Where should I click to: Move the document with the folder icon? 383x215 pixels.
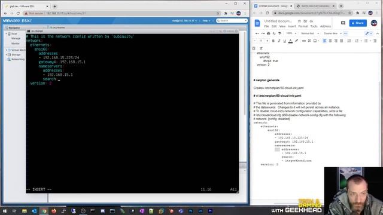305,21
